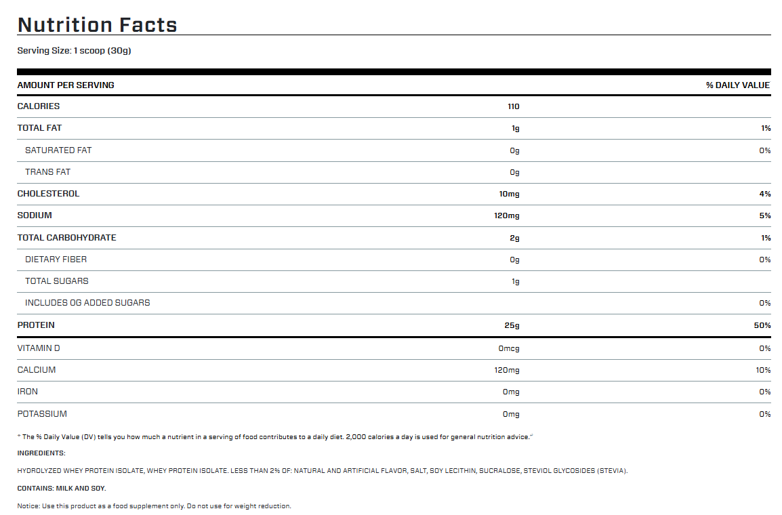Click the Sodium row label
Viewport: 782px width, 515px height.
coord(35,215)
